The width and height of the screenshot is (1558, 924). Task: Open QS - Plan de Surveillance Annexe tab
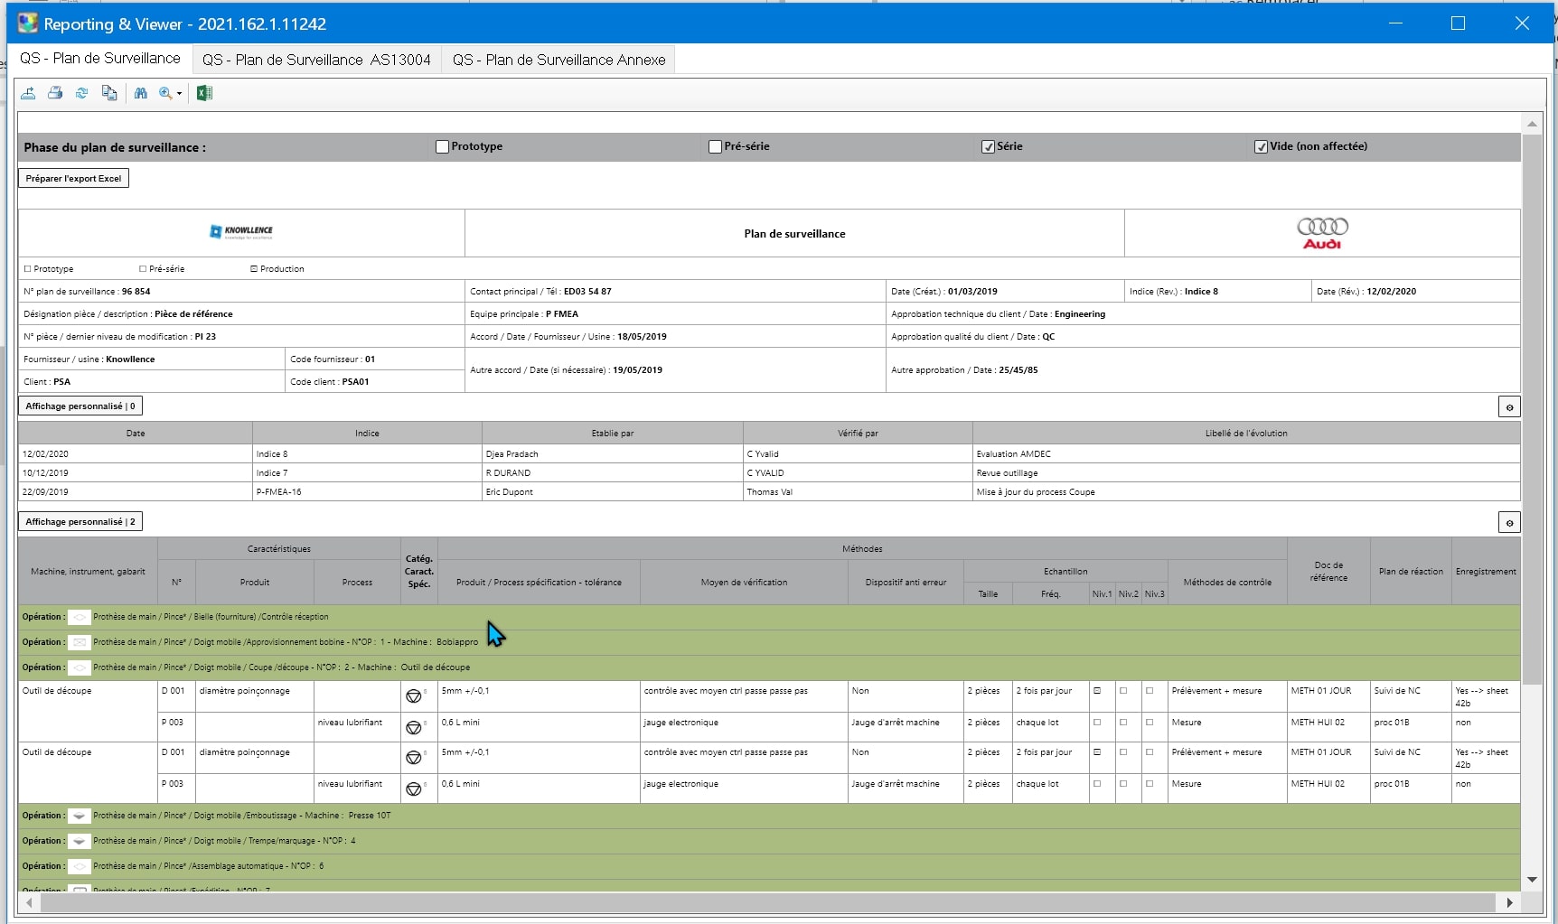click(558, 60)
